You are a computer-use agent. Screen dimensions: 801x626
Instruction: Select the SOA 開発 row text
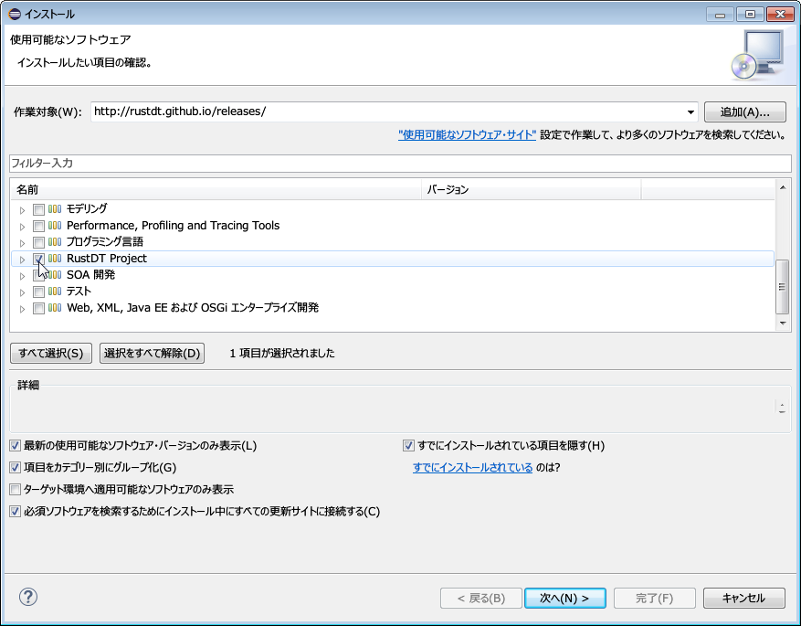coord(91,275)
